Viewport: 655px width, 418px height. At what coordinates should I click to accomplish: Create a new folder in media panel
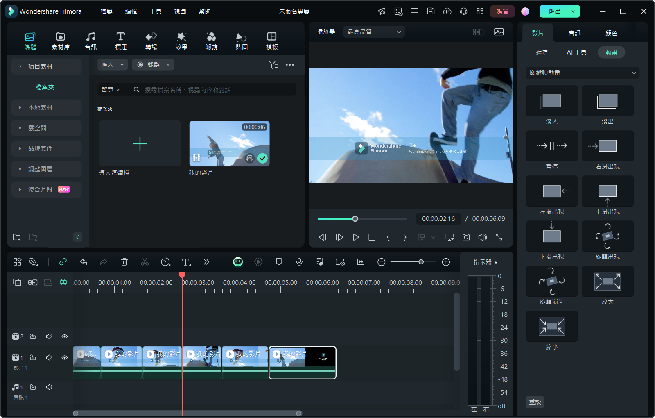tap(17, 237)
